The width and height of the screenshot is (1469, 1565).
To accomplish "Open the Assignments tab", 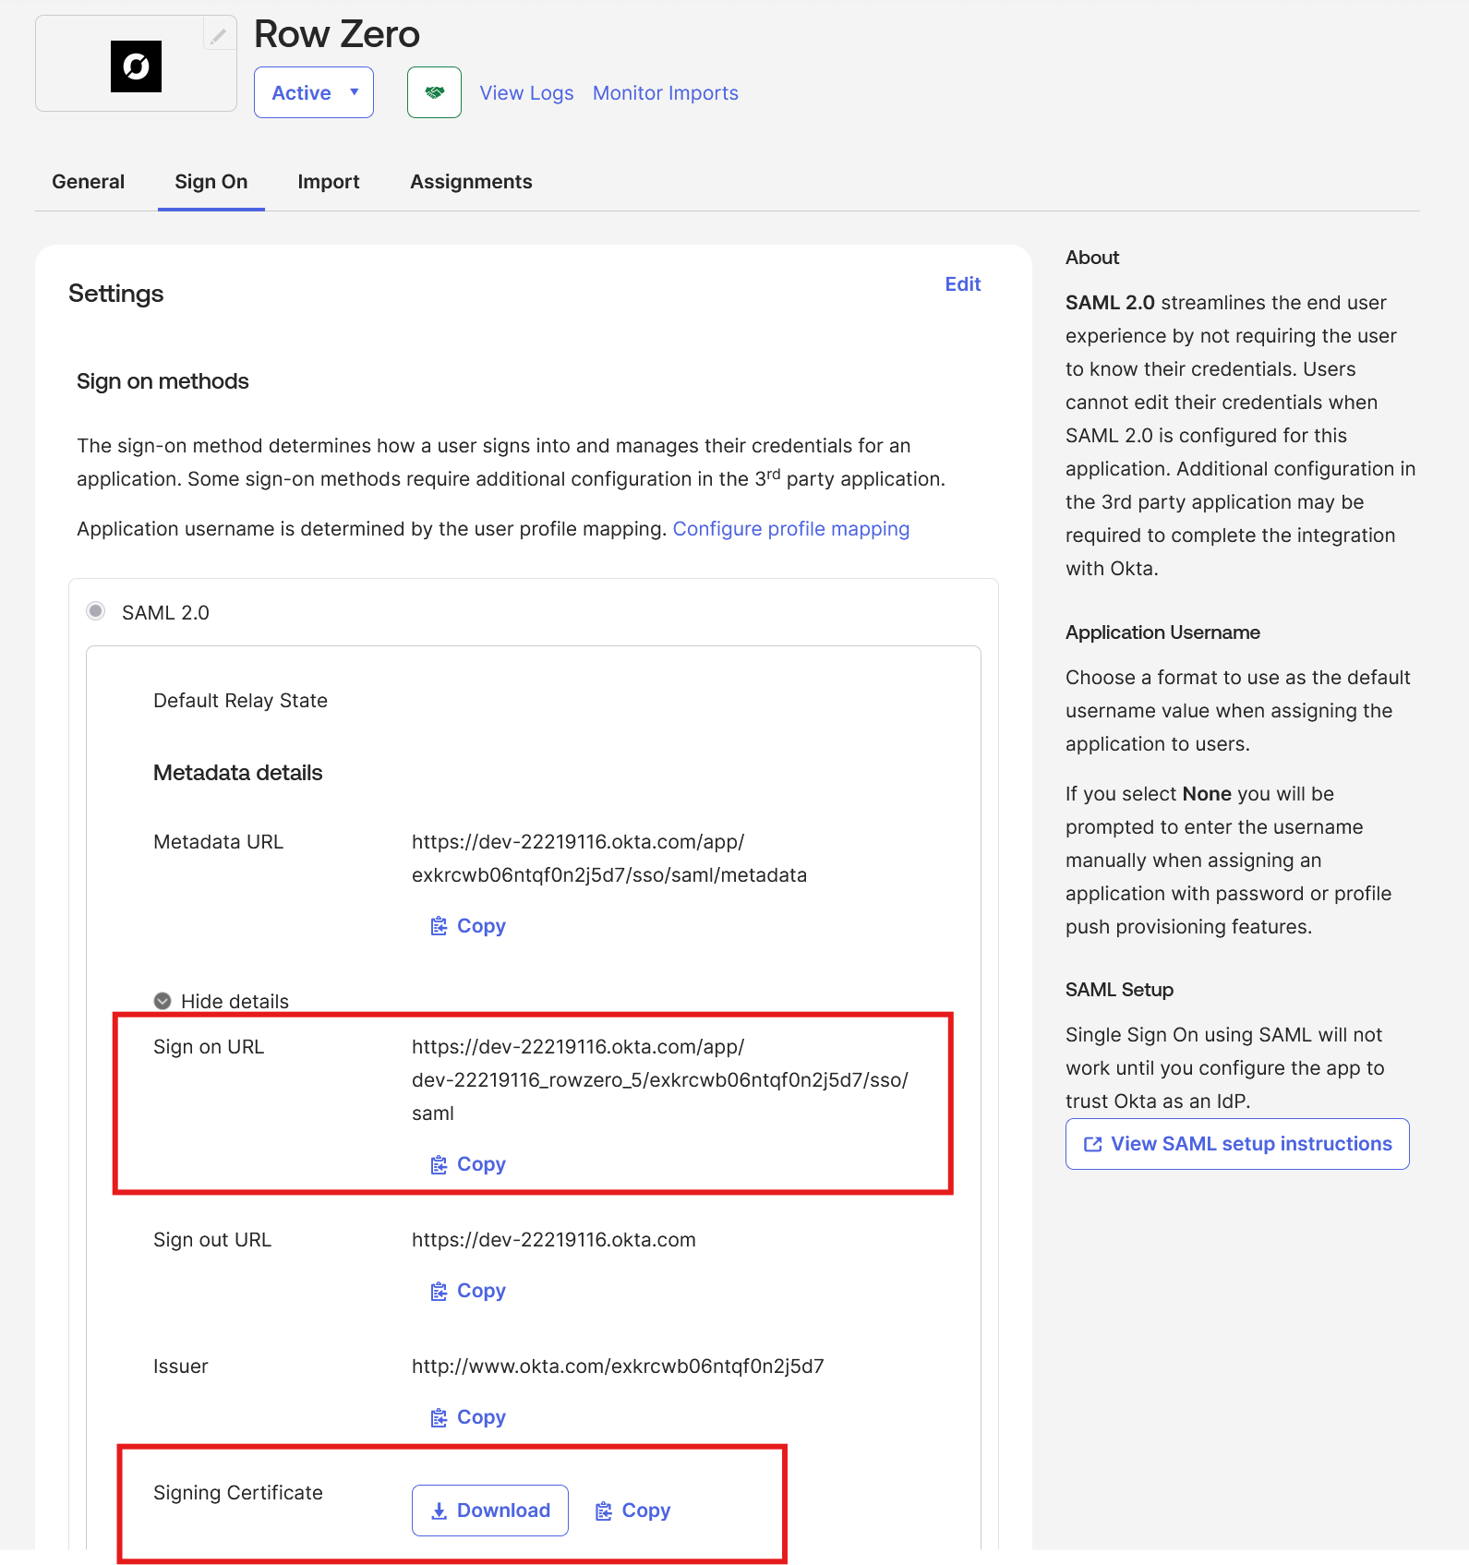I will (x=471, y=182).
